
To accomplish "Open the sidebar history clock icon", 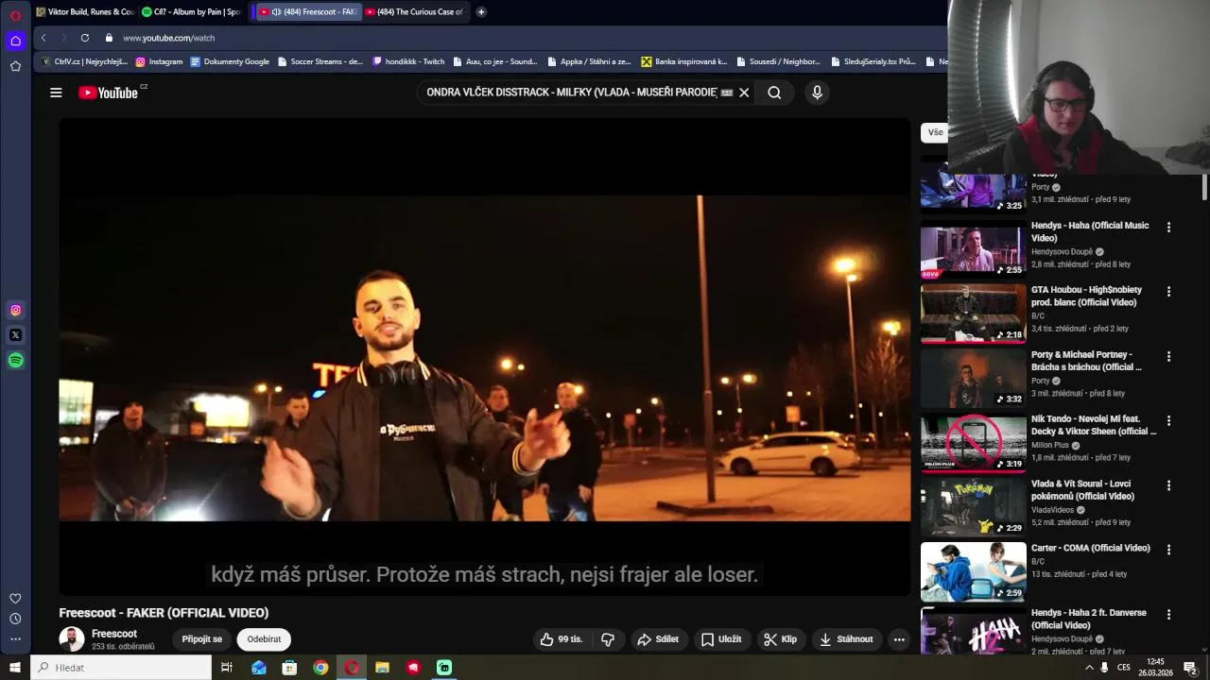I will [15, 619].
